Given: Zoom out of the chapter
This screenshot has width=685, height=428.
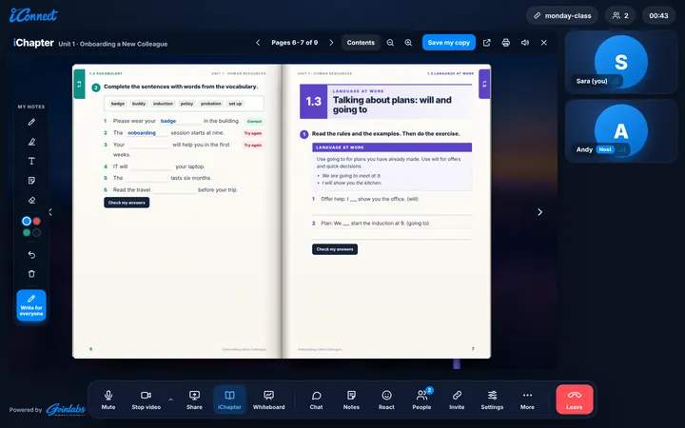Looking at the screenshot, I should pos(390,43).
